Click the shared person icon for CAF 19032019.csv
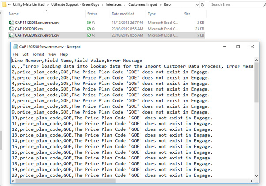 [x=93, y=29]
